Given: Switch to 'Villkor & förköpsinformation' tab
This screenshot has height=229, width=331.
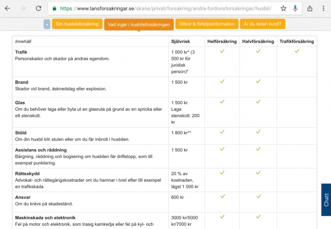Looking at the screenshot, I should [x=207, y=25].
